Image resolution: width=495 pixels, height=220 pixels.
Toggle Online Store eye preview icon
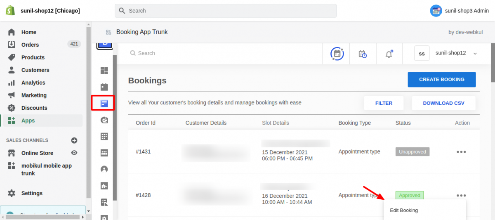[x=74, y=153]
